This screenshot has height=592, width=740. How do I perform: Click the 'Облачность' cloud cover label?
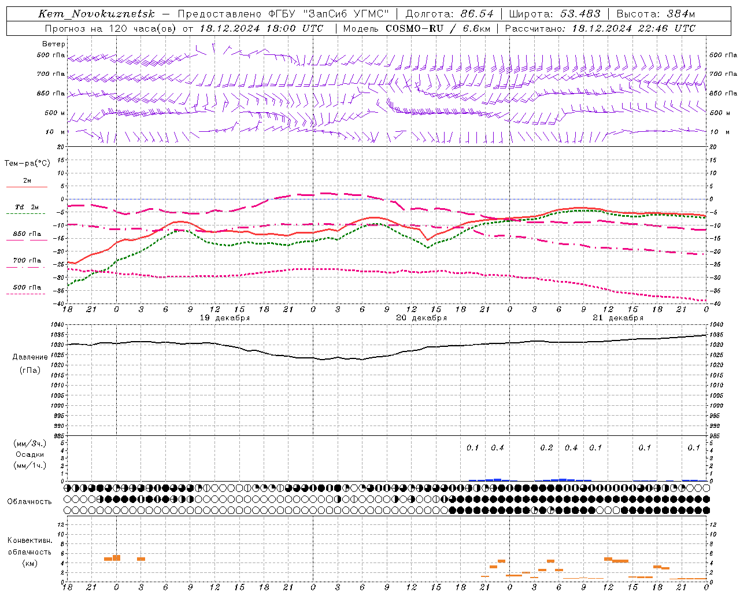pyautogui.click(x=29, y=502)
